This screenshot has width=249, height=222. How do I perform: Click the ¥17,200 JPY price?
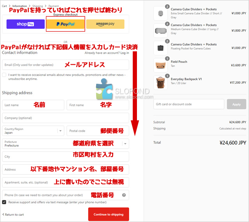[x=238, y=83]
